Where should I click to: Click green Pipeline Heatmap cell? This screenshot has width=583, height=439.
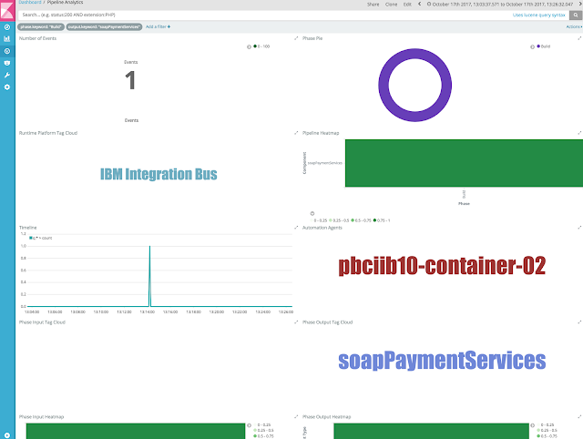pyautogui.click(x=464, y=163)
